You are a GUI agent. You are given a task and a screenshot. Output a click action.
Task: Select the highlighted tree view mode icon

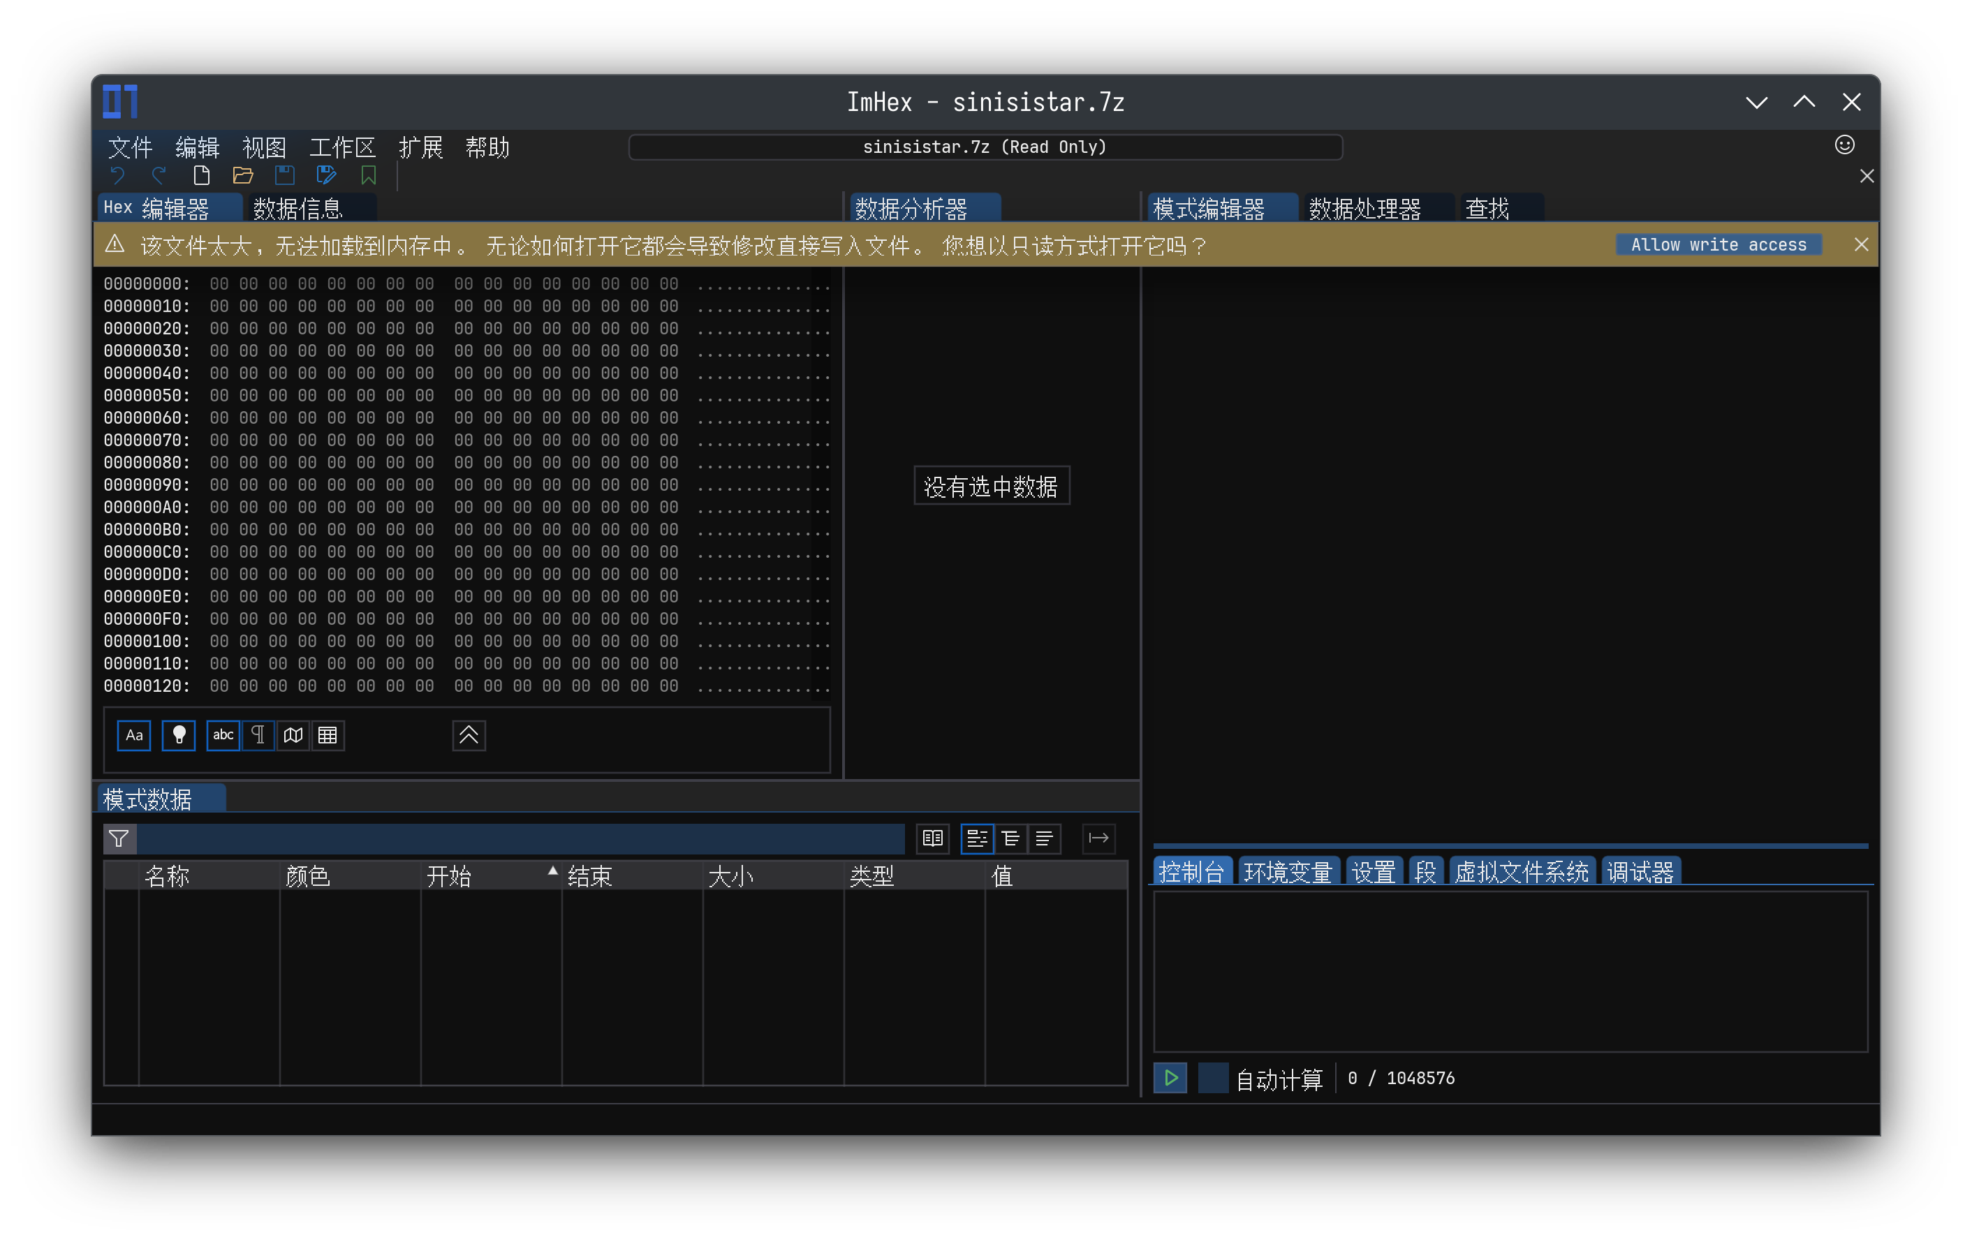point(977,838)
